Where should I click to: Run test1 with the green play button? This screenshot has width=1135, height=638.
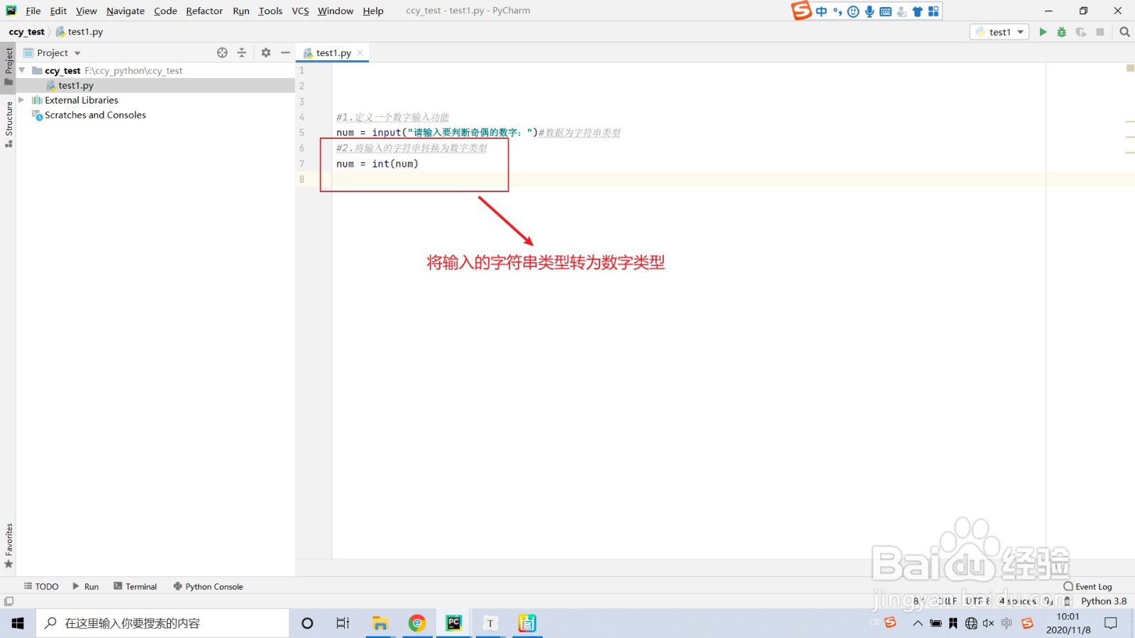(x=1043, y=32)
